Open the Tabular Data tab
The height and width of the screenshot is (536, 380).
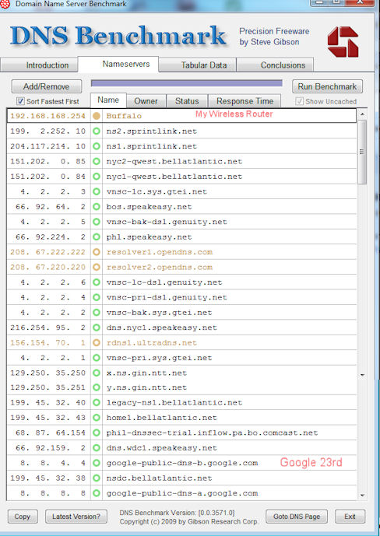197,65
